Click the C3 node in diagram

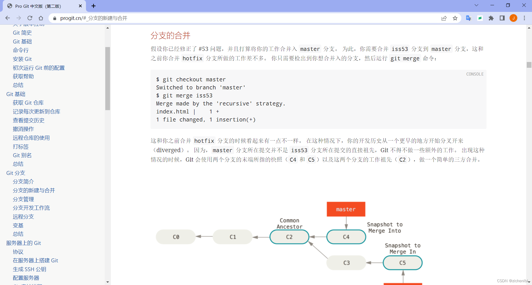pos(346,263)
